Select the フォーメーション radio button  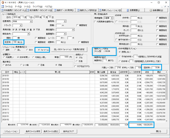[x=39, y=50]
